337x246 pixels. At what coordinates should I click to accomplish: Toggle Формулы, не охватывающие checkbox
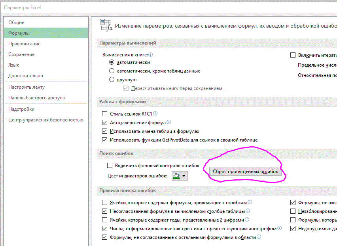click(x=293, y=203)
